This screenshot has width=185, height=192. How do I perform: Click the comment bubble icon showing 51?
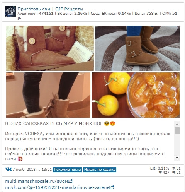(174, 172)
